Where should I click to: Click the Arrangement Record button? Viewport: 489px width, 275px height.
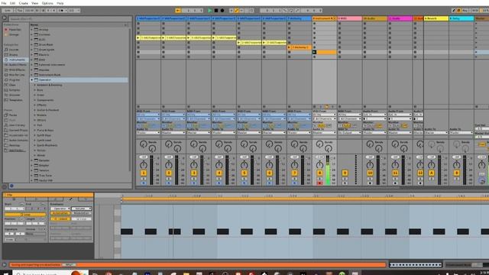(222, 10)
